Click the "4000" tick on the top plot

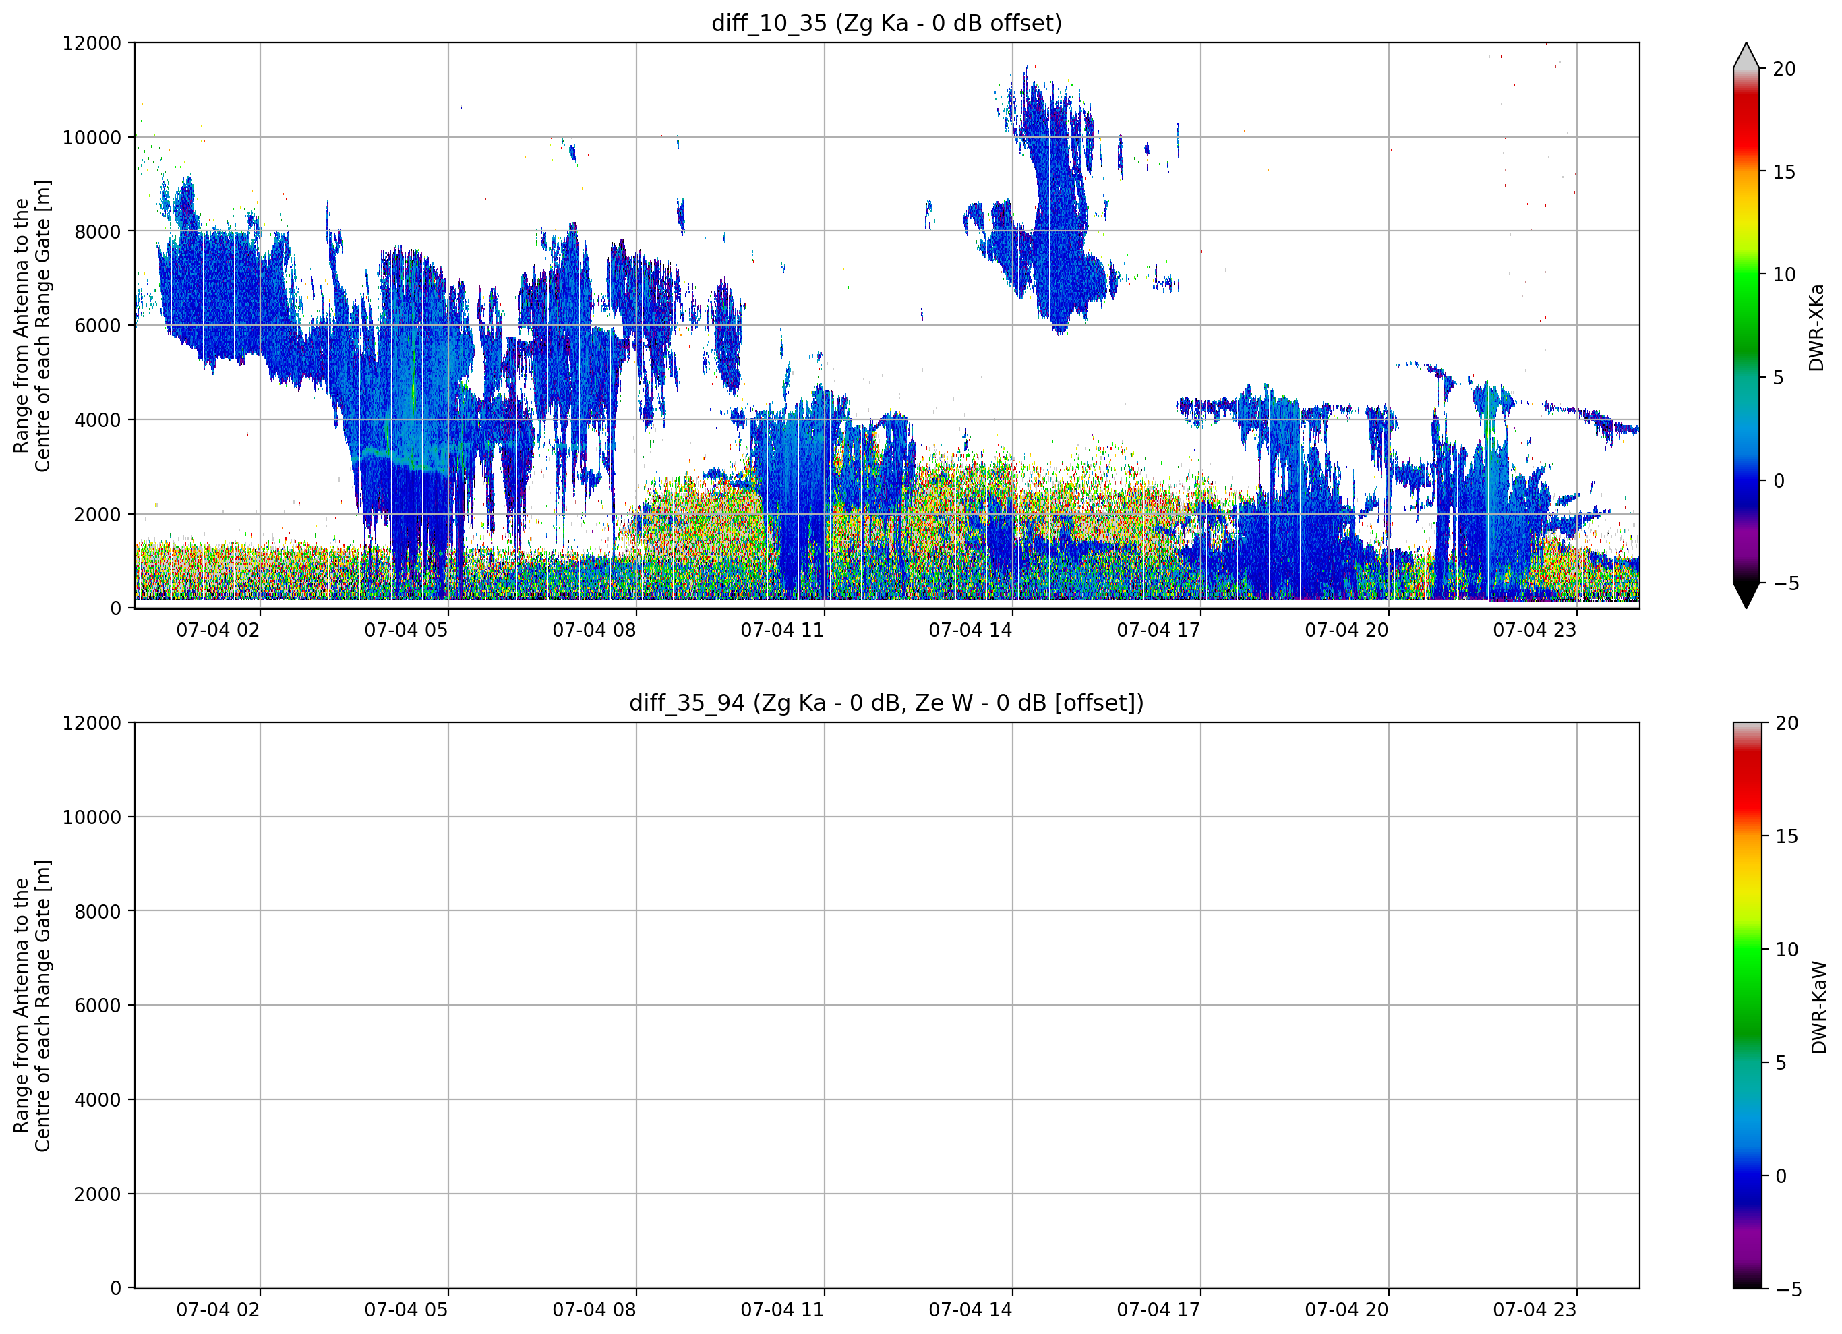click(x=98, y=420)
